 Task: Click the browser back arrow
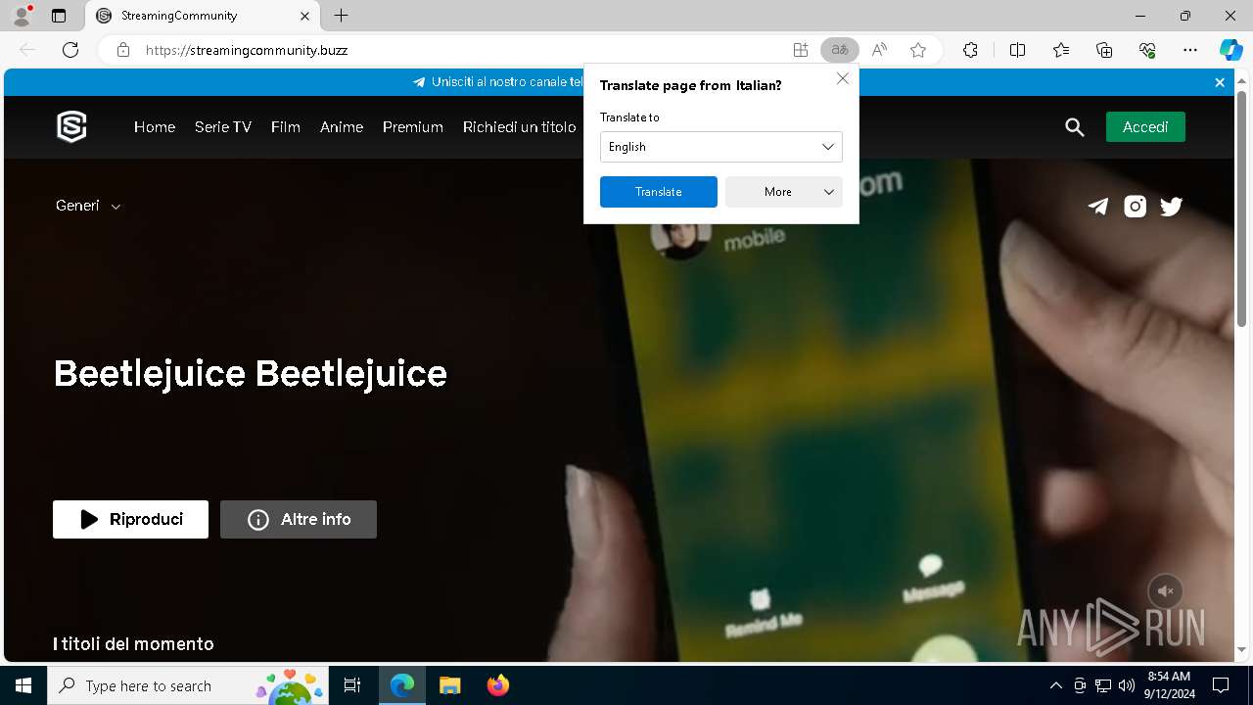coord(27,50)
